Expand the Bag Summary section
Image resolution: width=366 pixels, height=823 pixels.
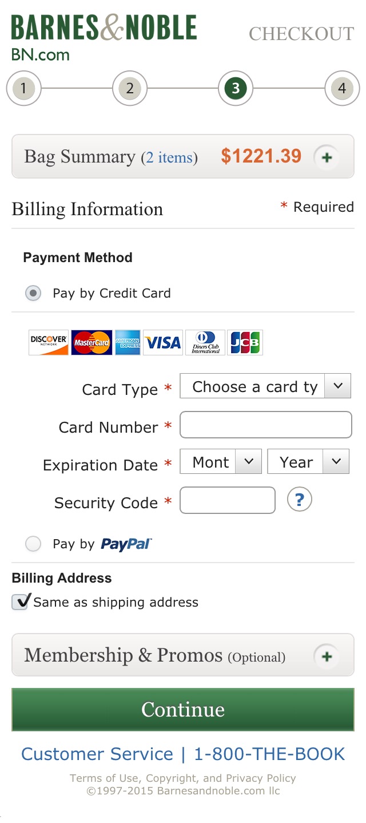[x=326, y=156]
